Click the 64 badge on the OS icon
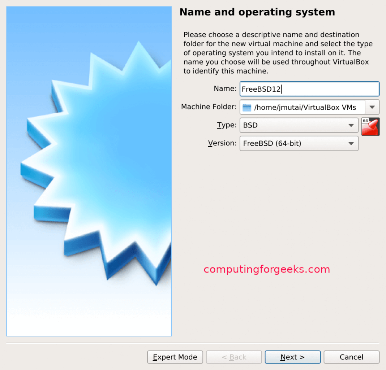Image resolution: width=386 pixels, height=370 pixels. pyautogui.click(x=365, y=121)
